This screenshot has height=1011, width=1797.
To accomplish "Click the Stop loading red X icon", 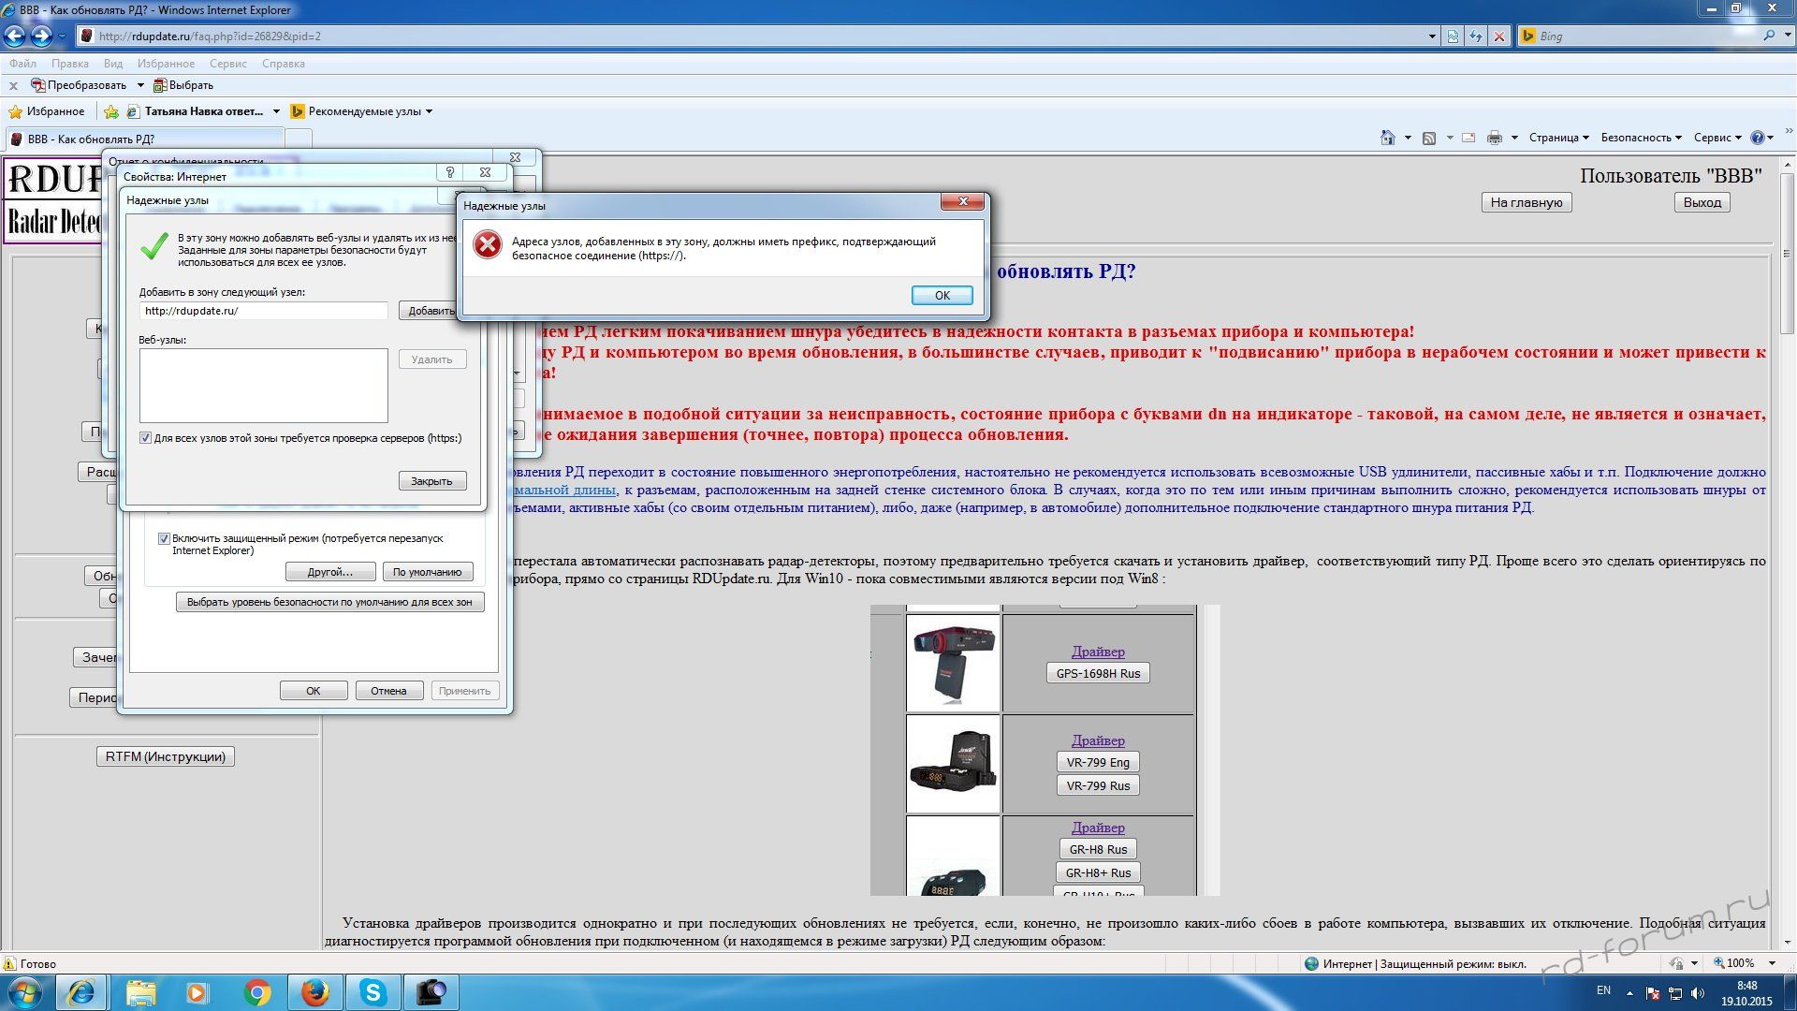I will coord(1499,37).
